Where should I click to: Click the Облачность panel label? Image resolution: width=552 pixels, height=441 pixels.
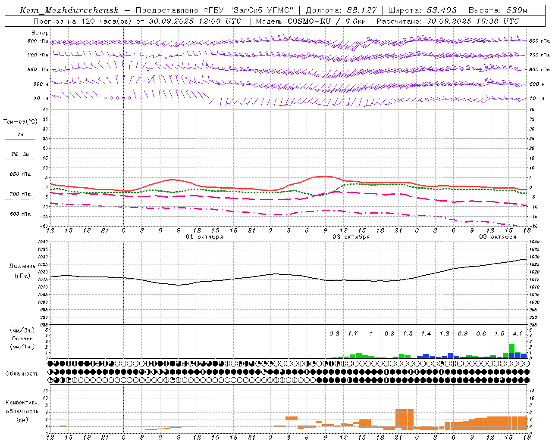point(22,374)
